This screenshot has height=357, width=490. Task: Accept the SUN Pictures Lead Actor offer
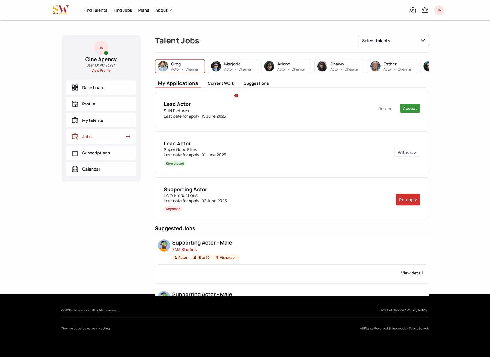(x=410, y=109)
